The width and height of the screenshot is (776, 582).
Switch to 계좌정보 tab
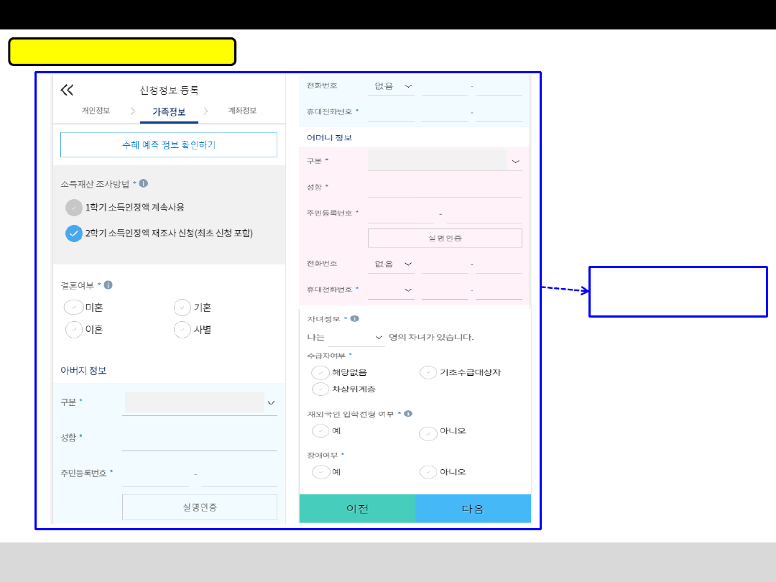(x=241, y=111)
